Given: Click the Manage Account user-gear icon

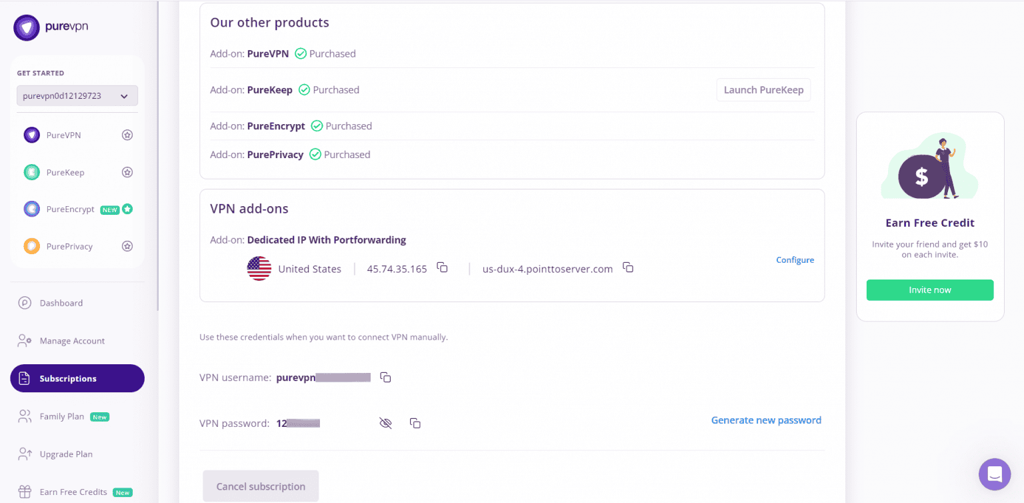Looking at the screenshot, I should click(25, 341).
